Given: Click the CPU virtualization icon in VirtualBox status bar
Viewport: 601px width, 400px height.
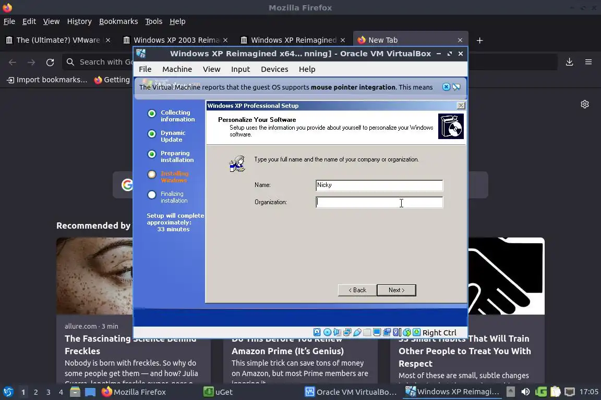Looking at the screenshot, I should 397,332.
